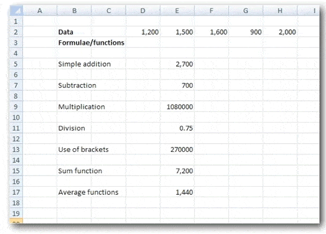This screenshot has width=326, height=234.
Task: Select cell containing 2,000
Action: [280, 32]
